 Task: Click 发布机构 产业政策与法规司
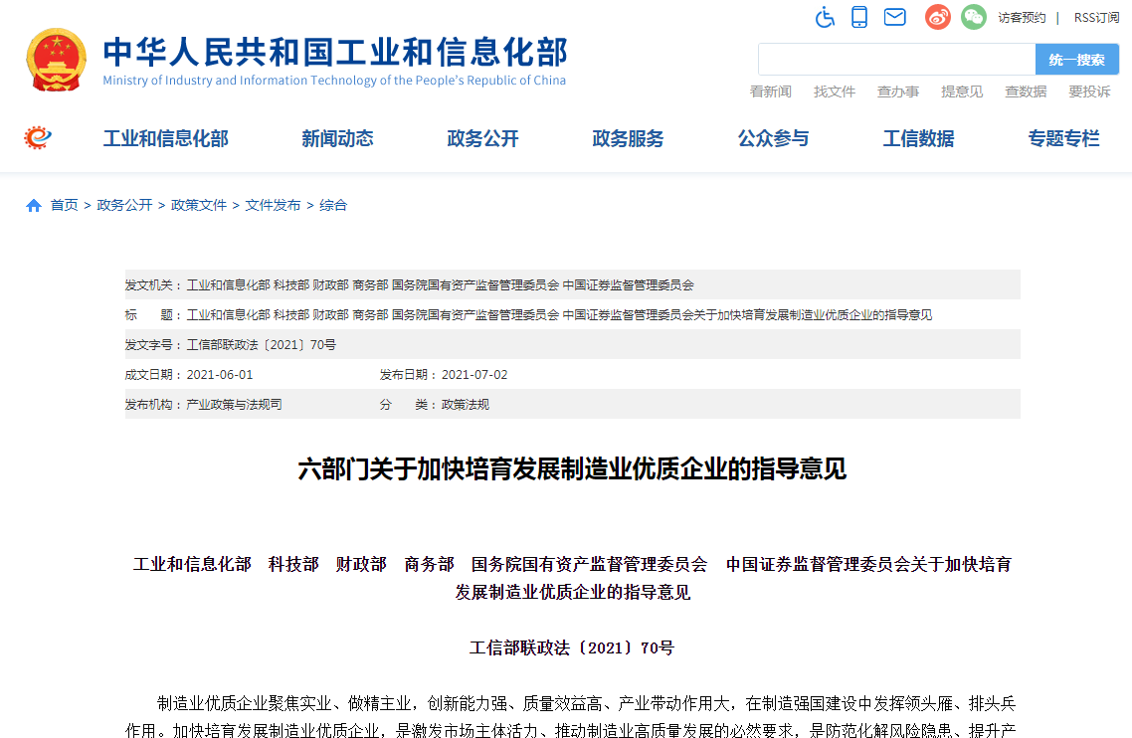coord(204,405)
